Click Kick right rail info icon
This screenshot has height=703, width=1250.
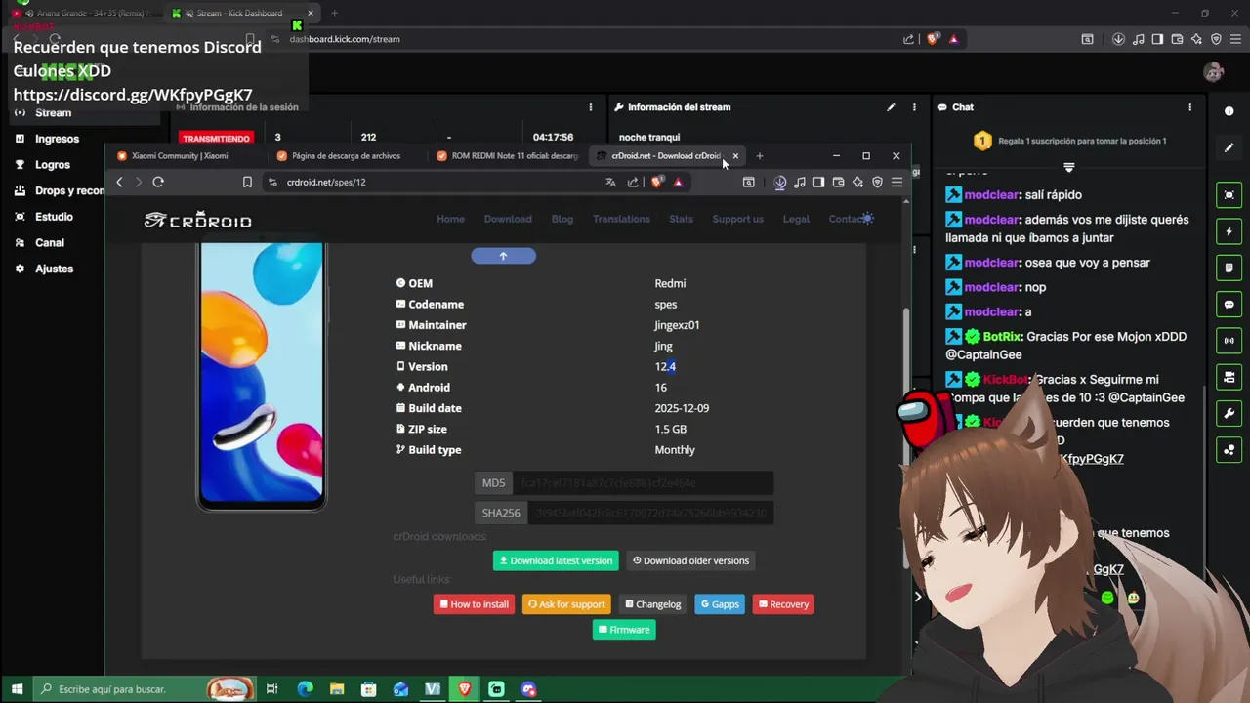(x=1229, y=111)
